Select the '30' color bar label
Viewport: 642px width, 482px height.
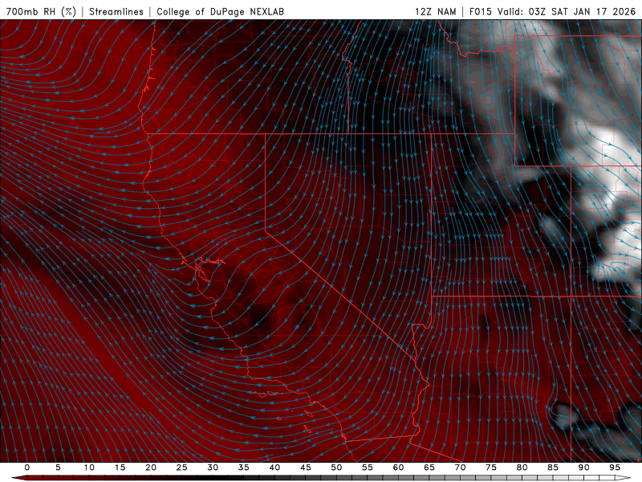coord(213,468)
